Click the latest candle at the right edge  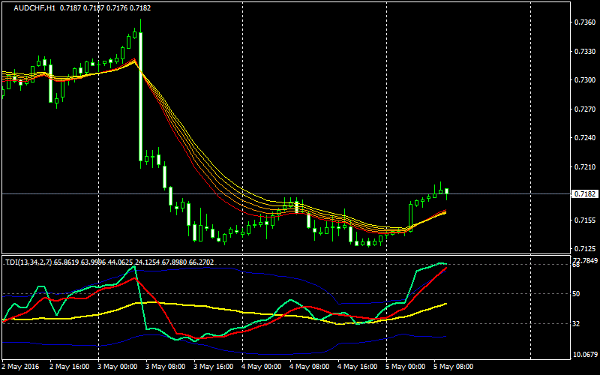coord(446,191)
